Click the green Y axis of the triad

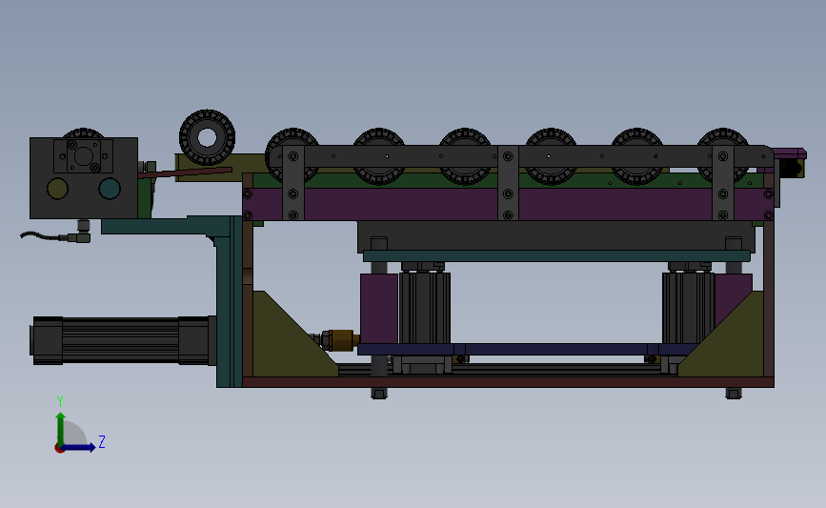(61, 429)
